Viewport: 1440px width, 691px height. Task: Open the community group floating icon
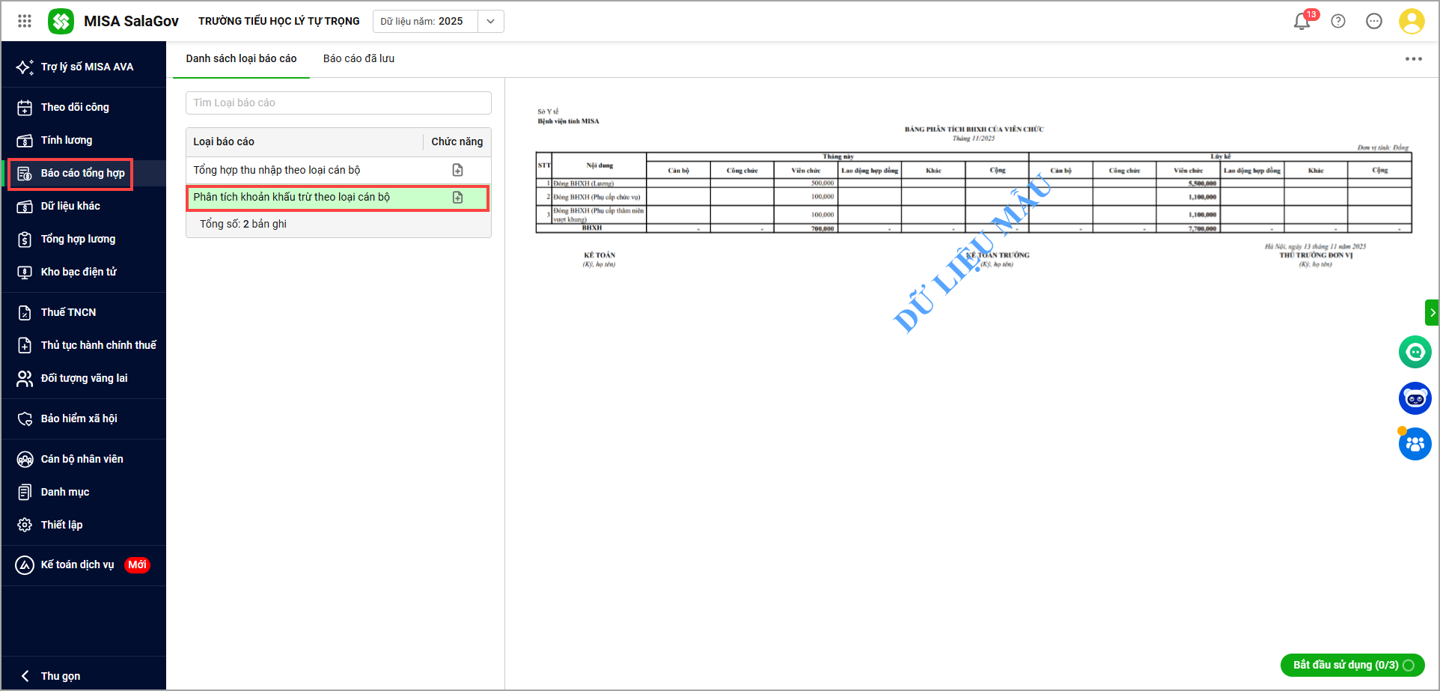(1415, 445)
